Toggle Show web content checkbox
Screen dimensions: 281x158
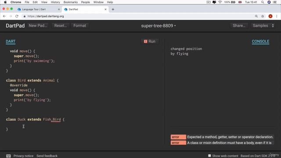coord(209,156)
